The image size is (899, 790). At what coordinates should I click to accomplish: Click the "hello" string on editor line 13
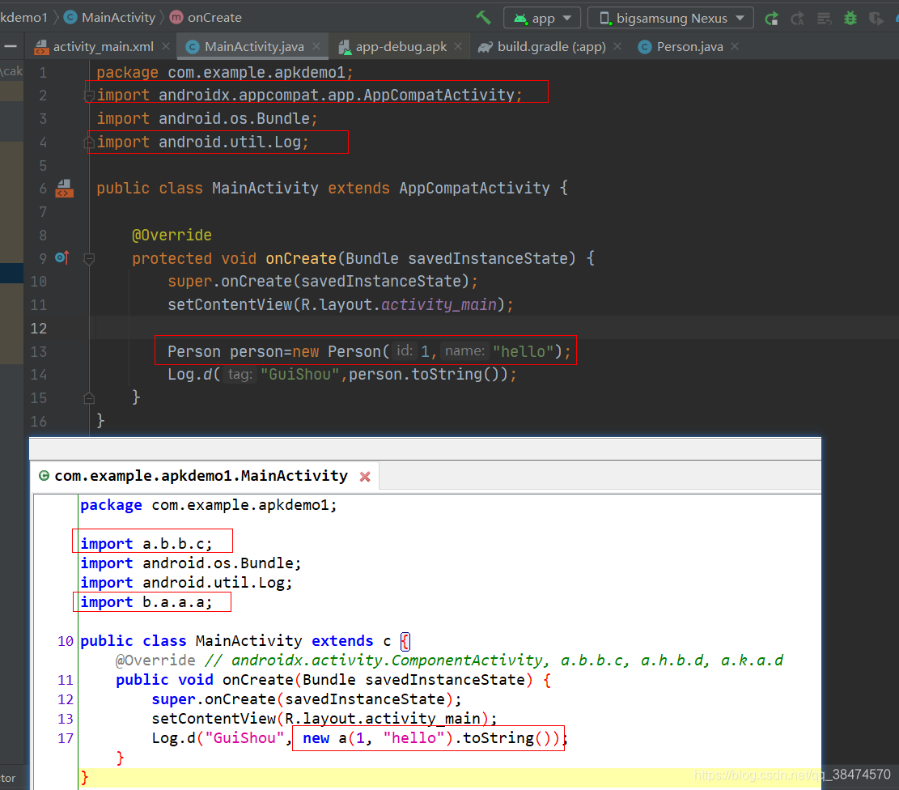pyautogui.click(x=523, y=351)
